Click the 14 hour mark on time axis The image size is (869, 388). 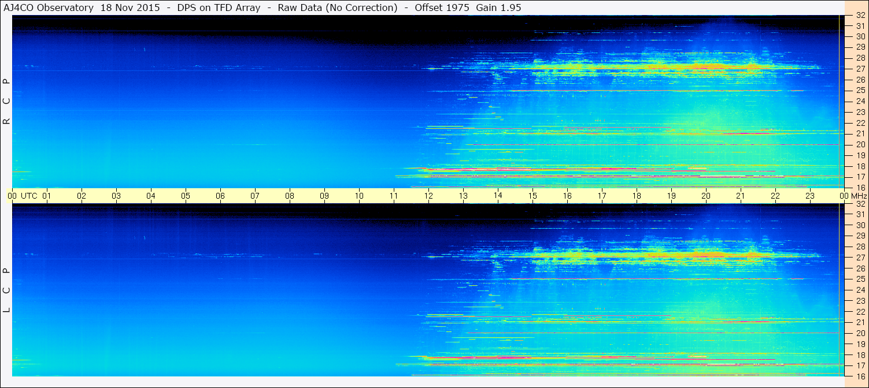click(x=498, y=196)
